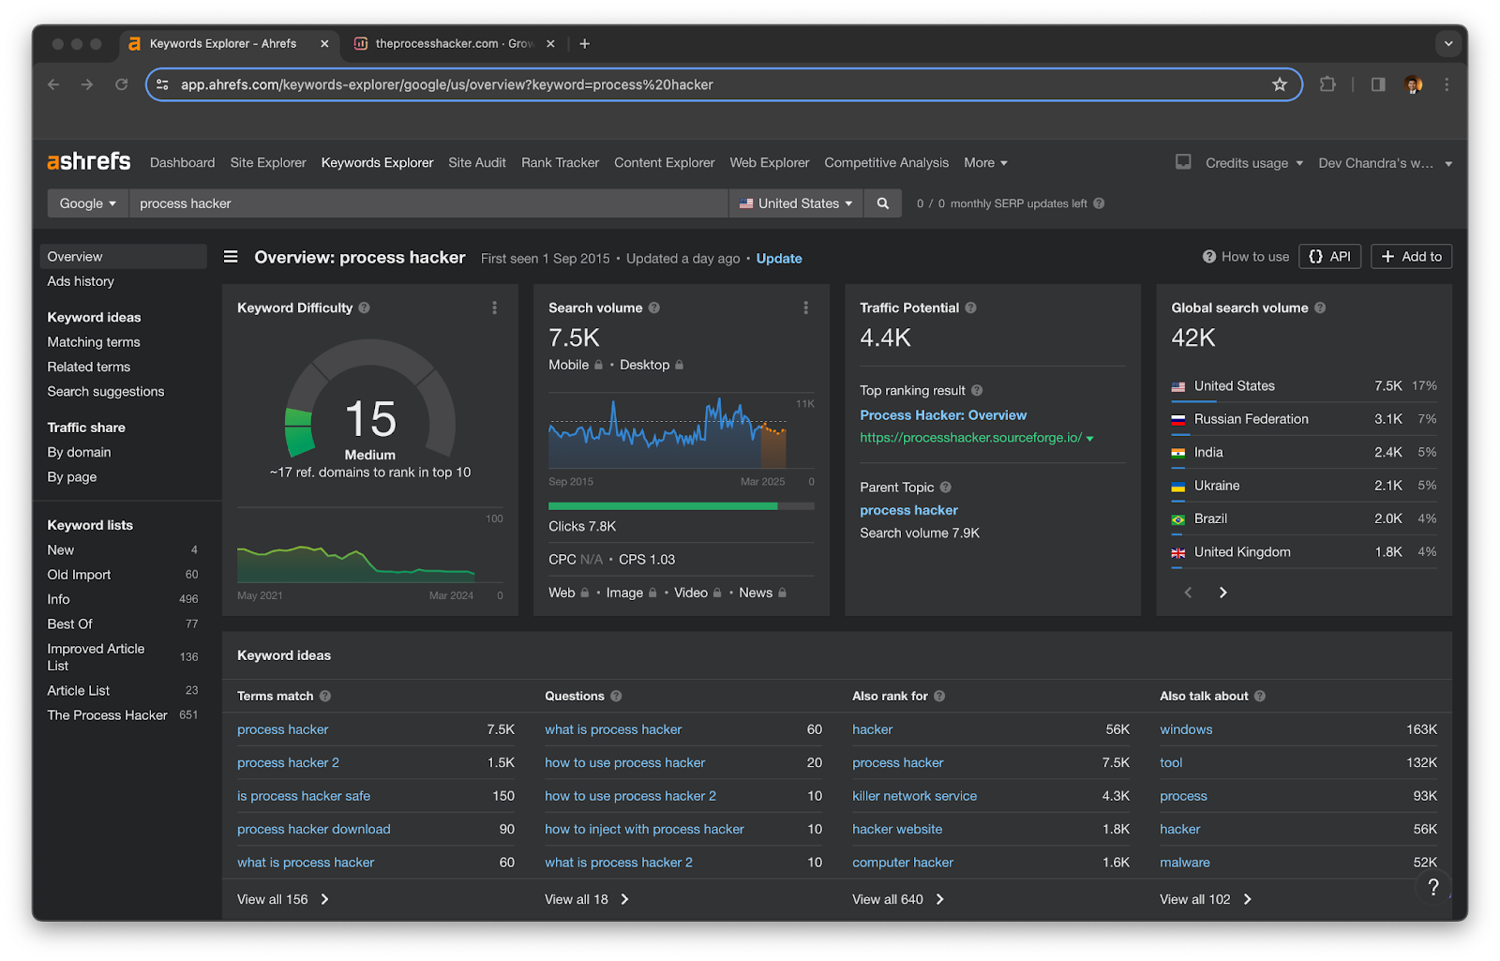Viewport: 1500px width, 961px height.
Task: Click the Ahrefs logo
Action: (x=89, y=161)
